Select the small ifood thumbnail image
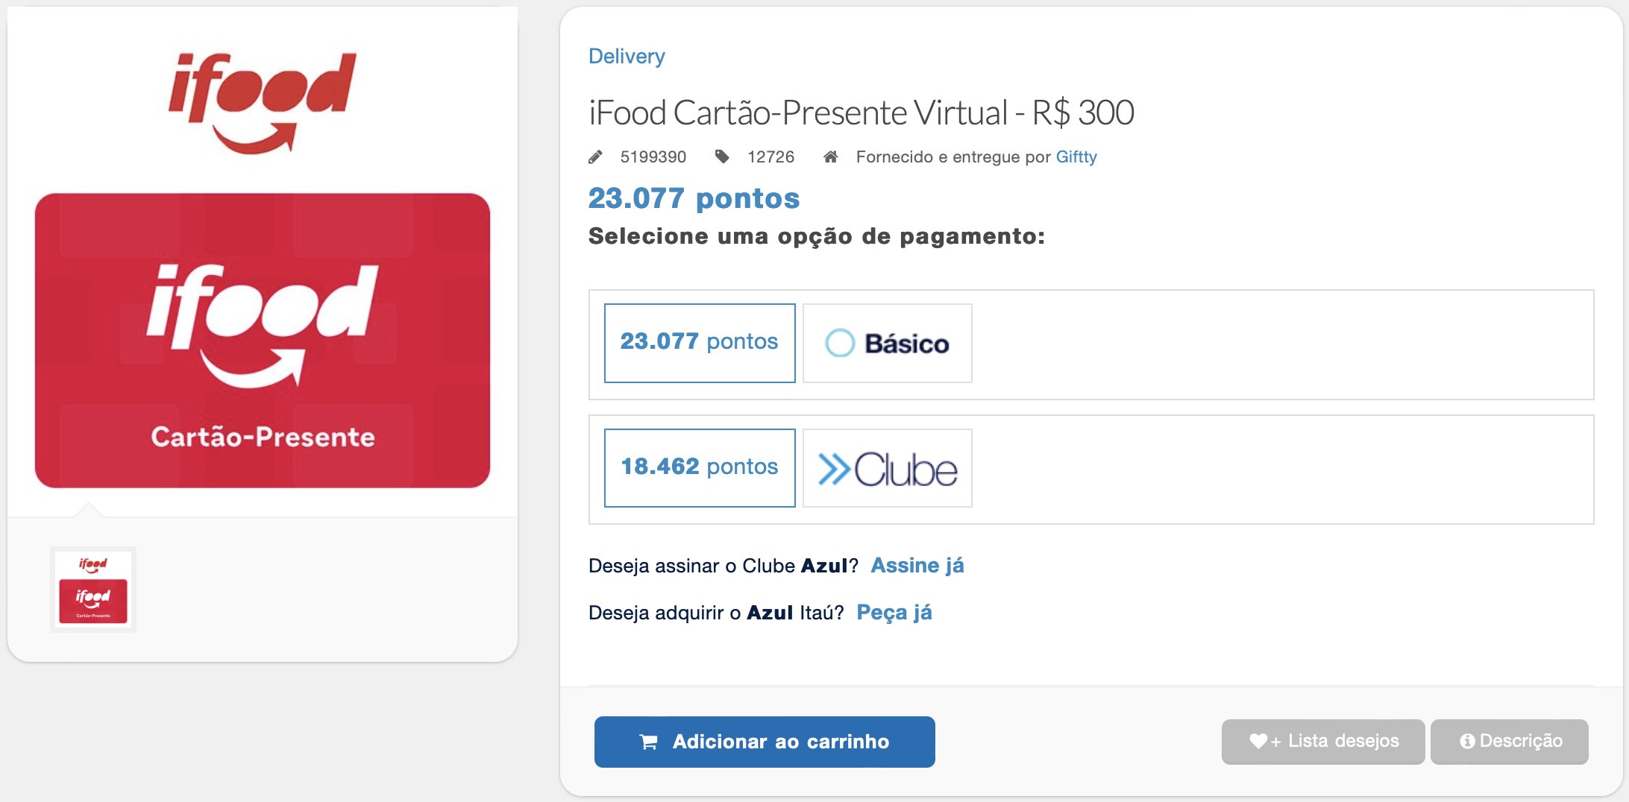The image size is (1629, 802). 93,590
